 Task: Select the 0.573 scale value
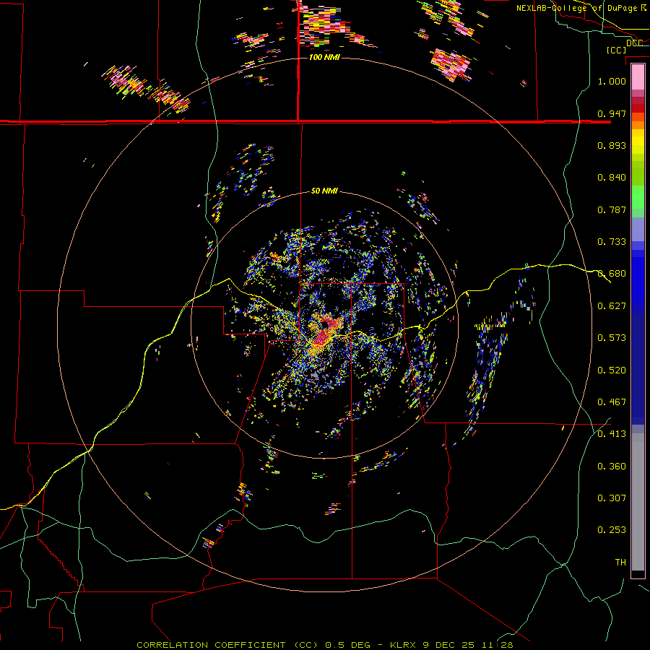pos(612,338)
